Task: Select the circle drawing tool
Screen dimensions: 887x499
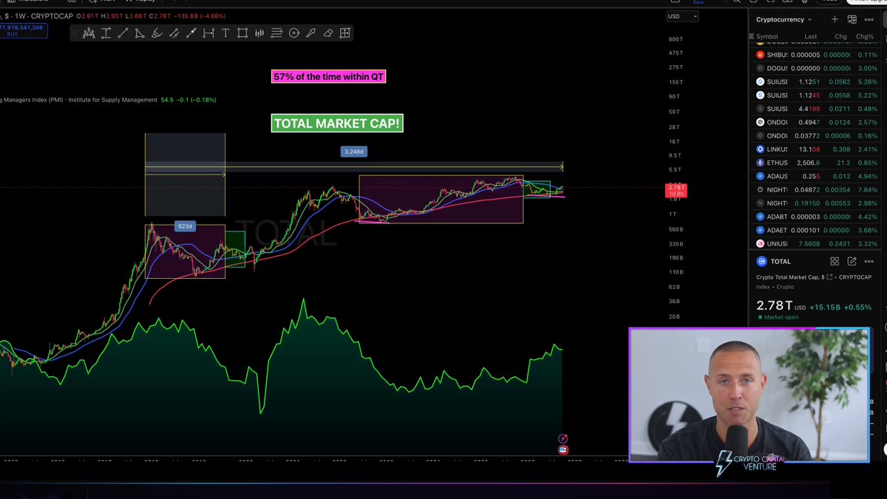Action: [x=294, y=33]
